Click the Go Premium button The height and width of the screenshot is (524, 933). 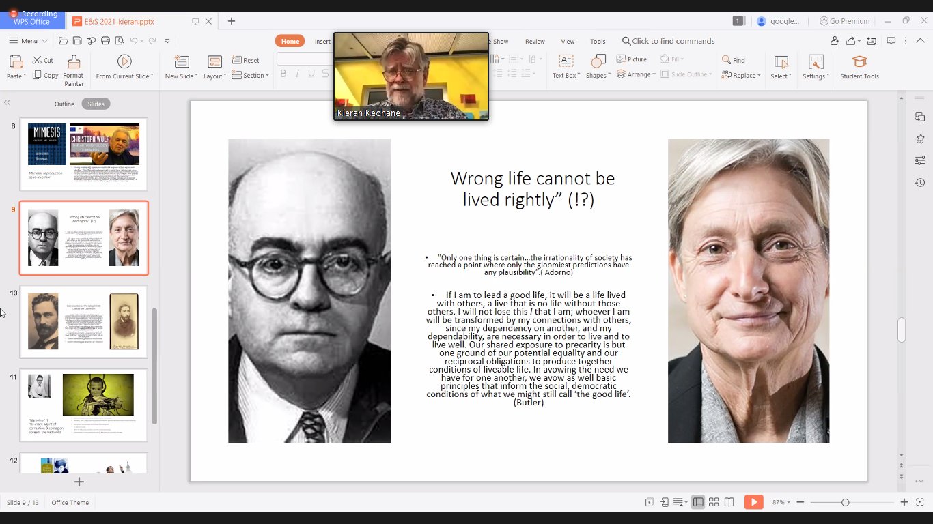[845, 21]
